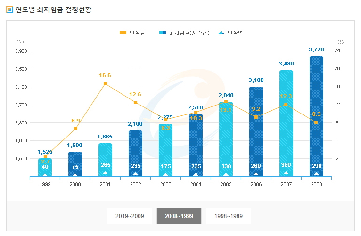Select the 2008~1999 period tab
Viewport: 361px width, 236px height.
[x=179, y=216]
